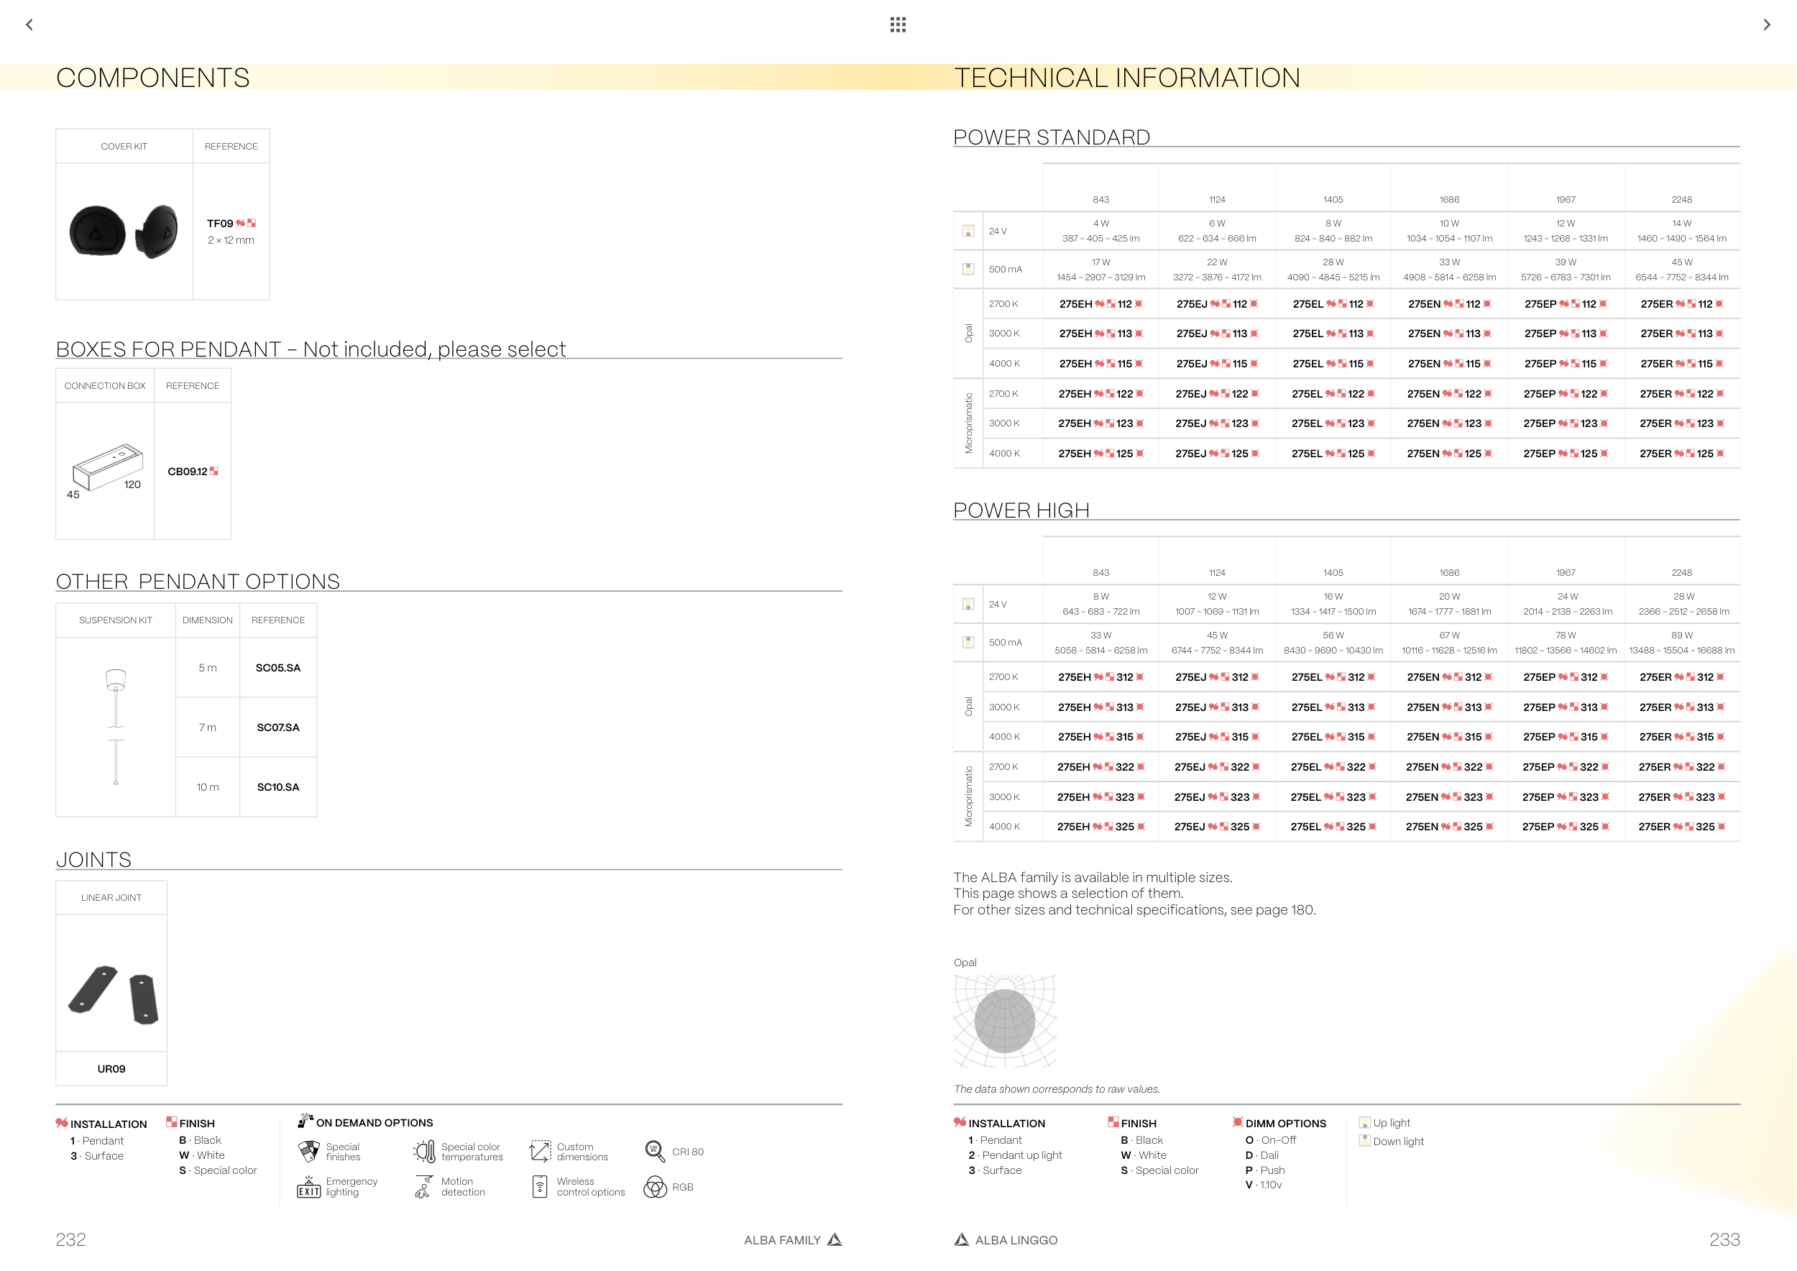Click the linear joint UR09 image
This screenshot has width=1797, height=1271.
112,994
